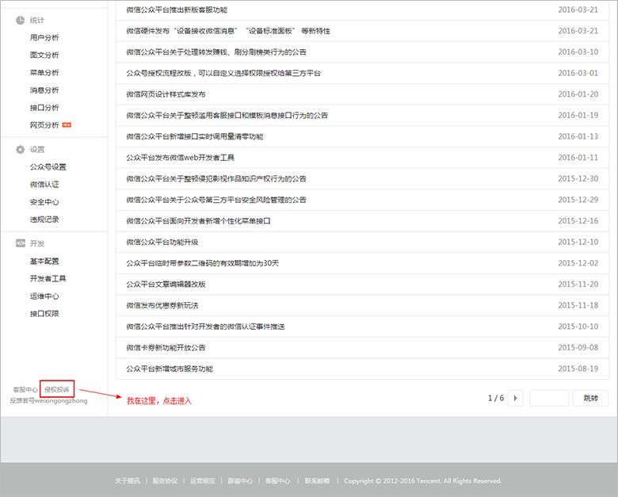Image resolution: width=618 pixels, height=497 pixels.
Task: Open 微信公众平台功能升级 announcement
Action: click(162, 242)
